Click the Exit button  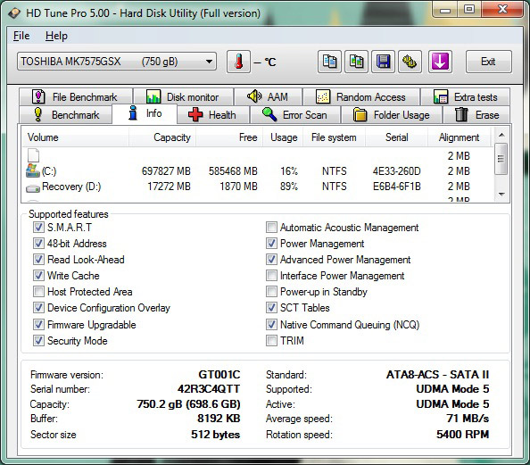(x=488, y=62)
